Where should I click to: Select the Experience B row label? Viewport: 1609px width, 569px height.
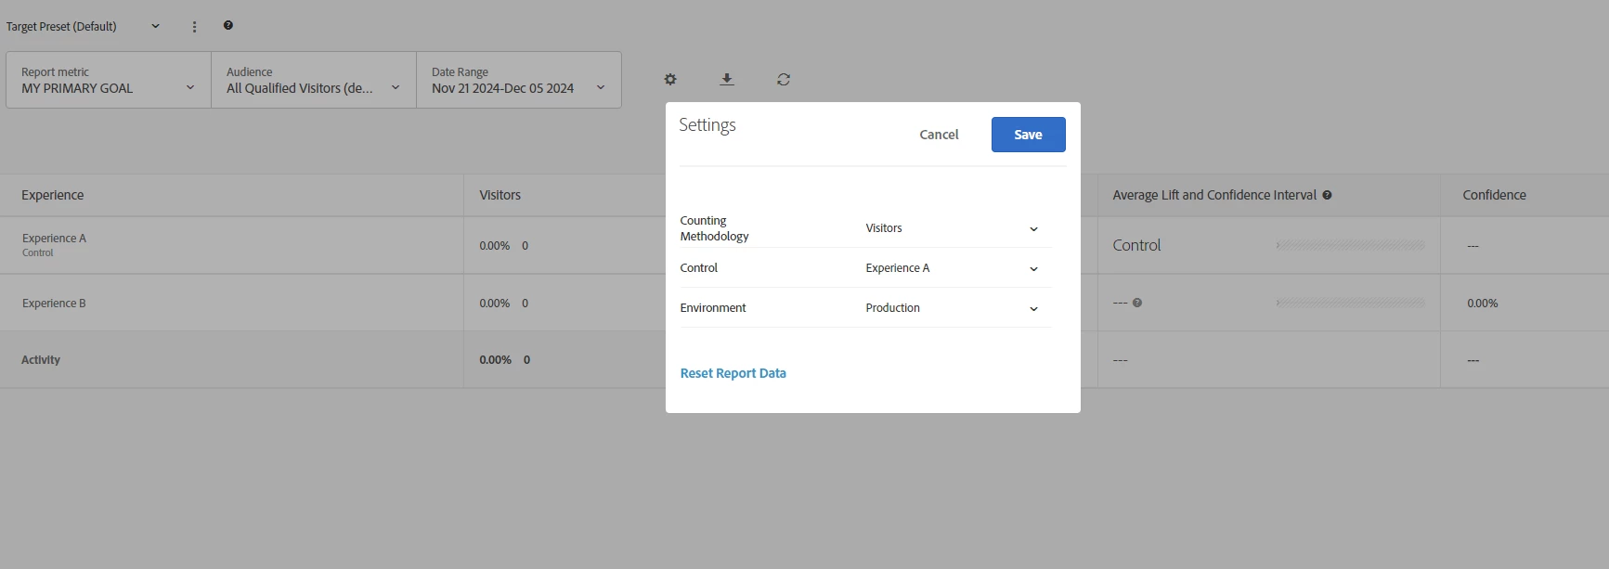[x=54, y=304]
